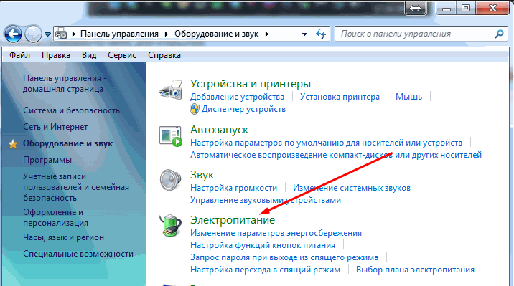This screenshot has height=286, width=514.
Task: Click Добавление устройства link
Action: click(x=237, y=97)
